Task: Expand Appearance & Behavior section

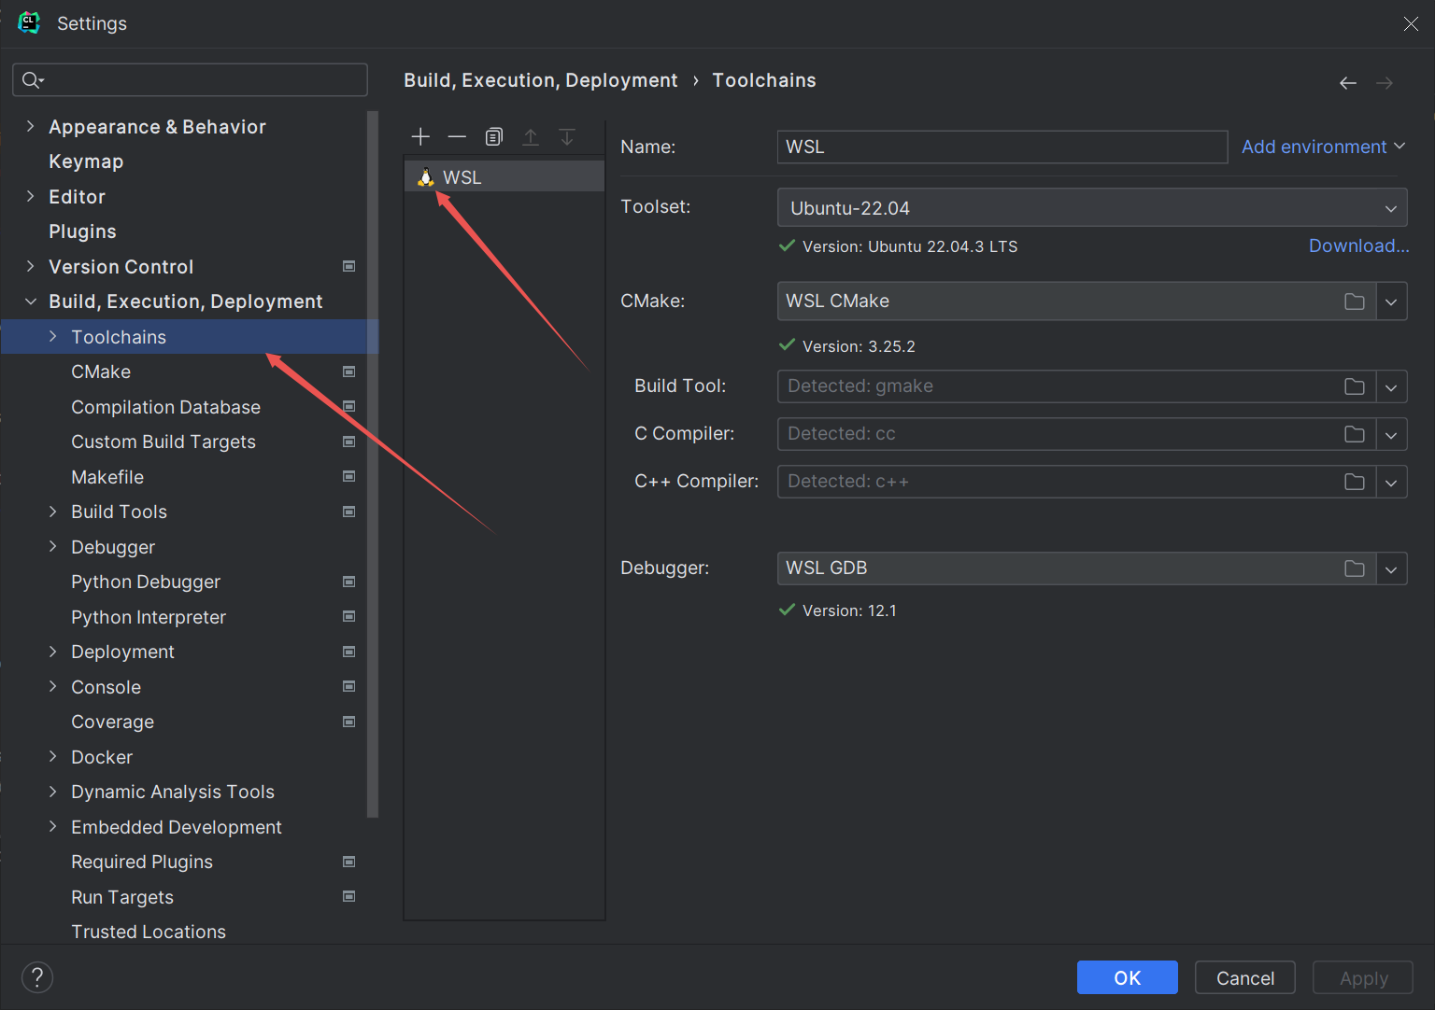Action: click(30, 126)
